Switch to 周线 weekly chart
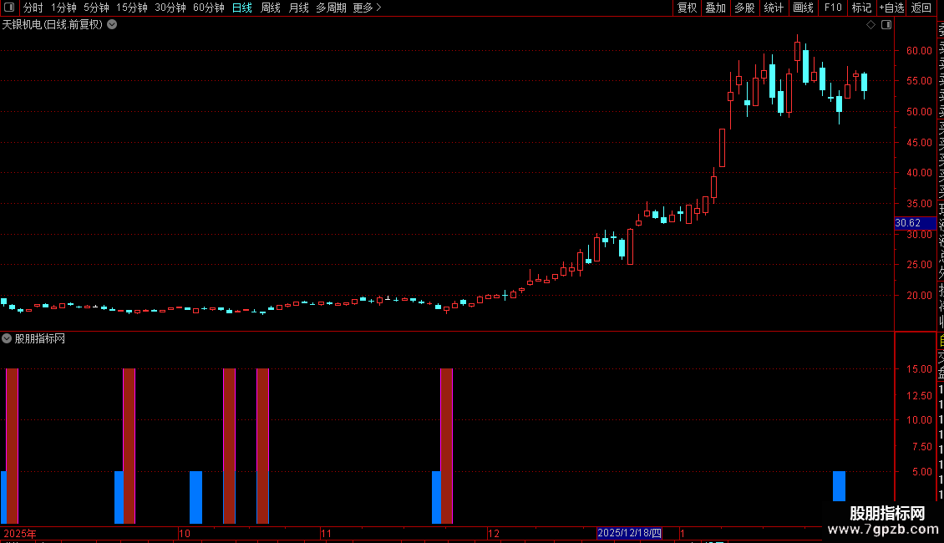Viewport: 944px width, 543px height. [x=271, y=8]
